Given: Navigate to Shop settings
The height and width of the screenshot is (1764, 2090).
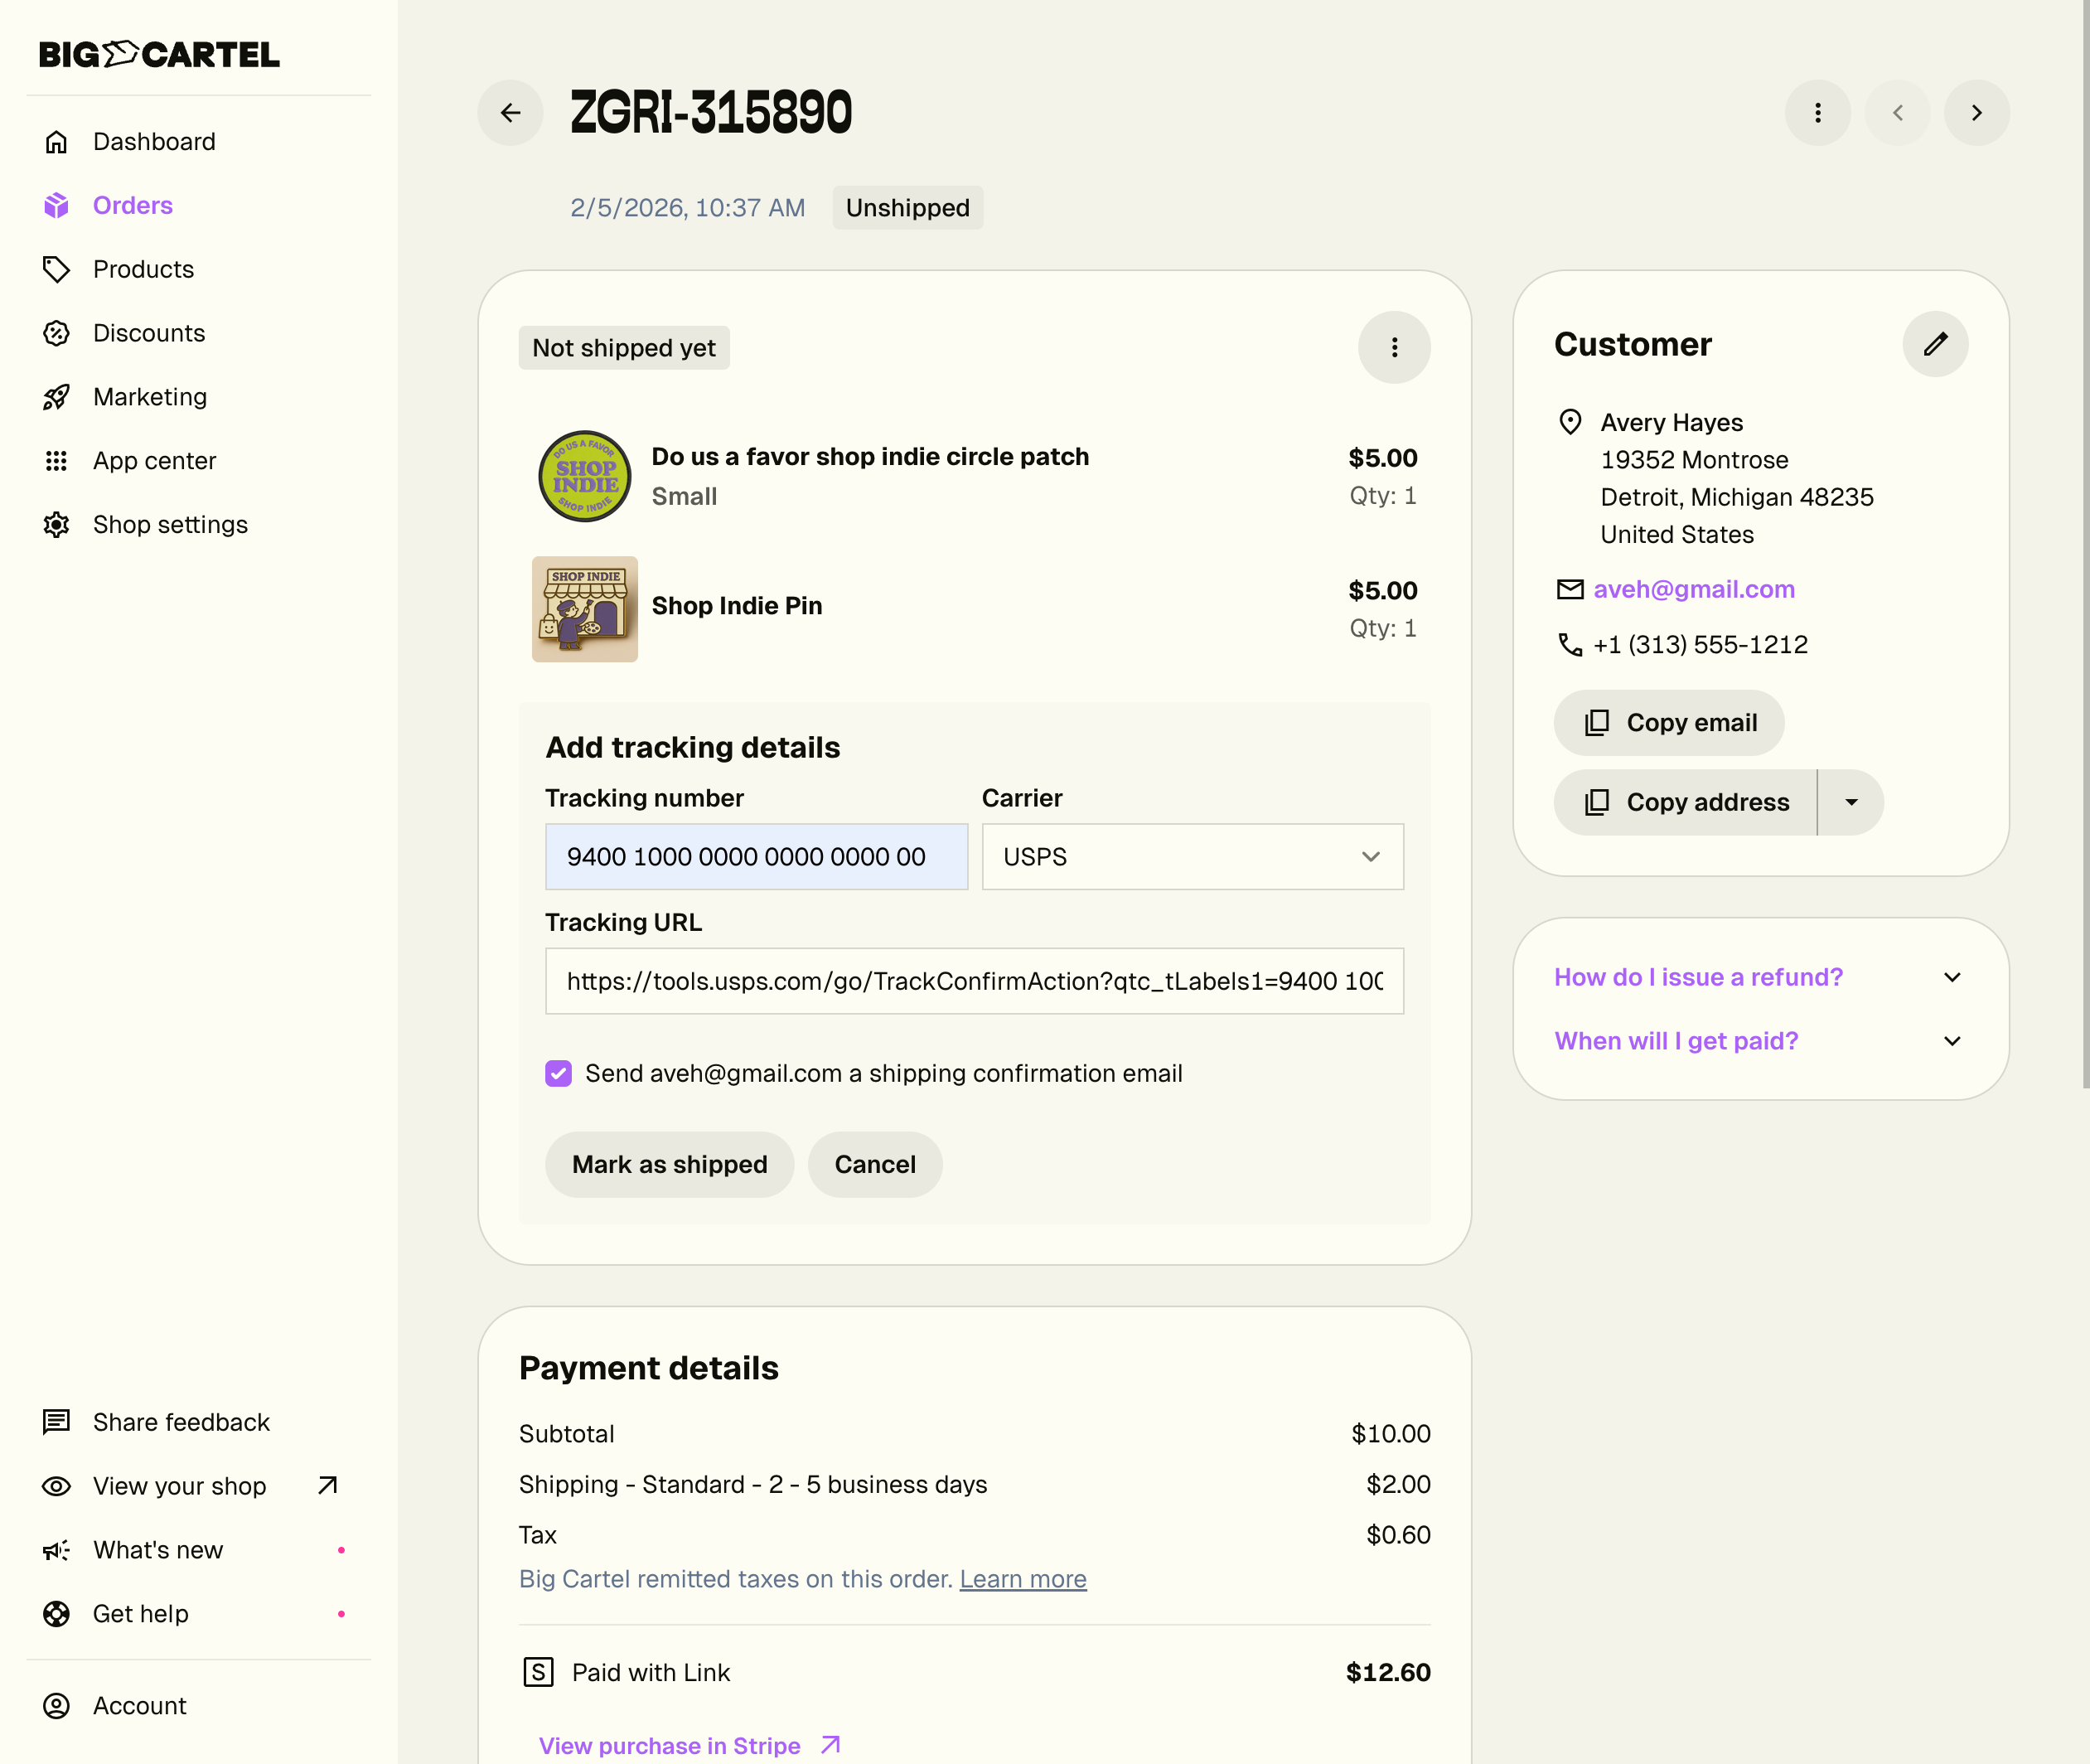Looking at the screenshot, I should (170, 525).
